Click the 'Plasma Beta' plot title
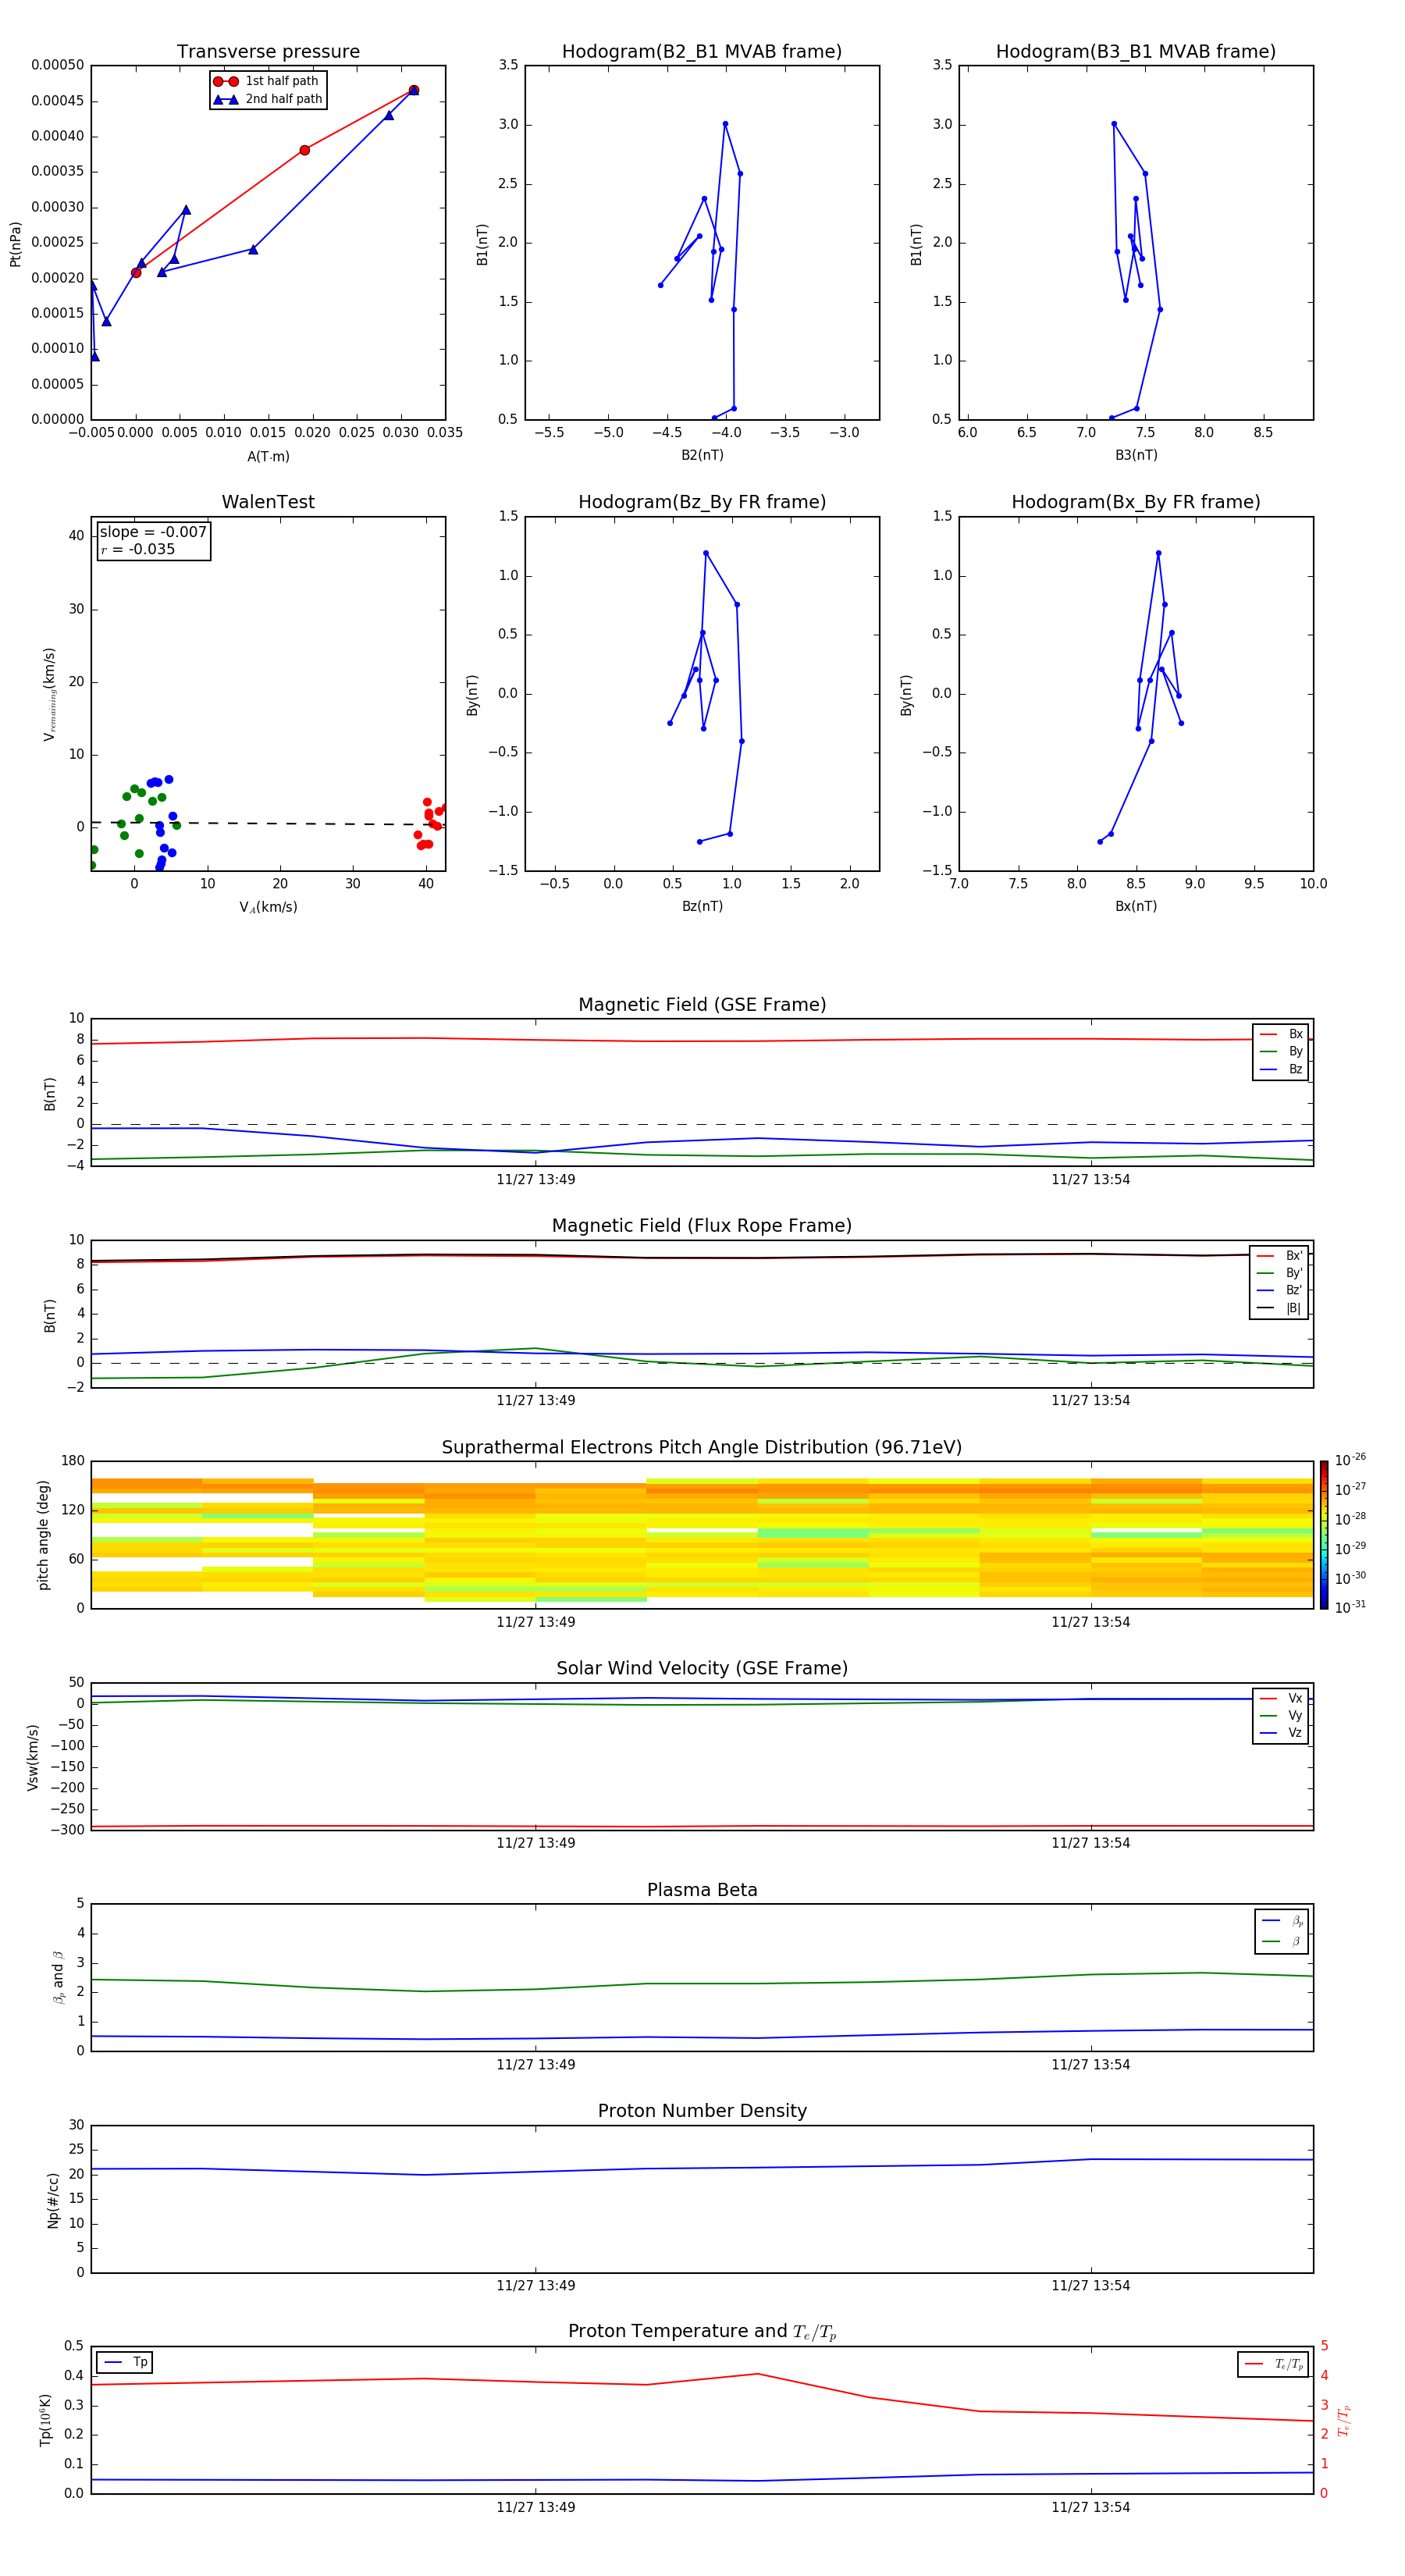The width and height of the screenshot is (1405, 2576). click(x=702, y=1891)
